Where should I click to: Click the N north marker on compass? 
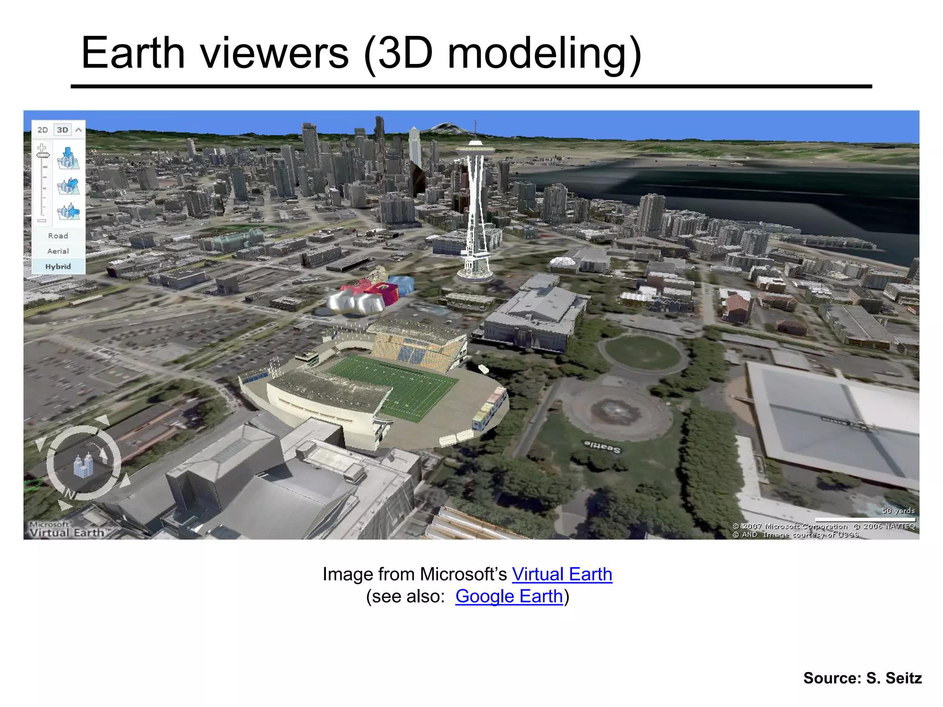pos(70,494)
